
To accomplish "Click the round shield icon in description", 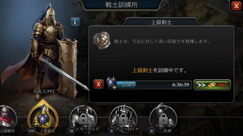I will pyautogui.click(x=102, y=41).
